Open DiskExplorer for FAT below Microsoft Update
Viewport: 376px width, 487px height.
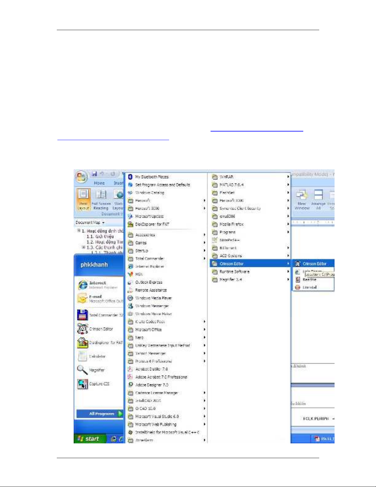pos(149,224)
